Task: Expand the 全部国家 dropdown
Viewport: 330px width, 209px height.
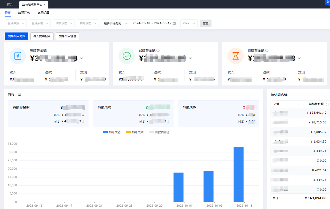Action: (x=16, y=23)
